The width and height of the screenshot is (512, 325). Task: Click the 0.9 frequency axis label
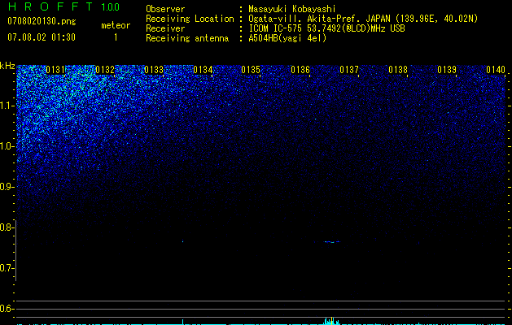pyautogui.click(x=7, y=187)
